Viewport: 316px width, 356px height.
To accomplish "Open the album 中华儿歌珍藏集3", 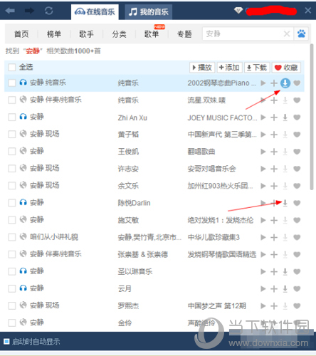I will click(x=214, y=237).
